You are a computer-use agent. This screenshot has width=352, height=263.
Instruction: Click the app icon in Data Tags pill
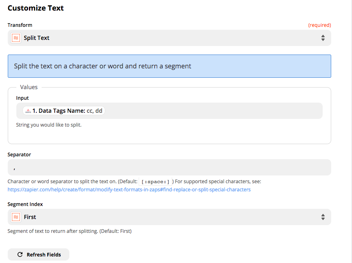28,111
